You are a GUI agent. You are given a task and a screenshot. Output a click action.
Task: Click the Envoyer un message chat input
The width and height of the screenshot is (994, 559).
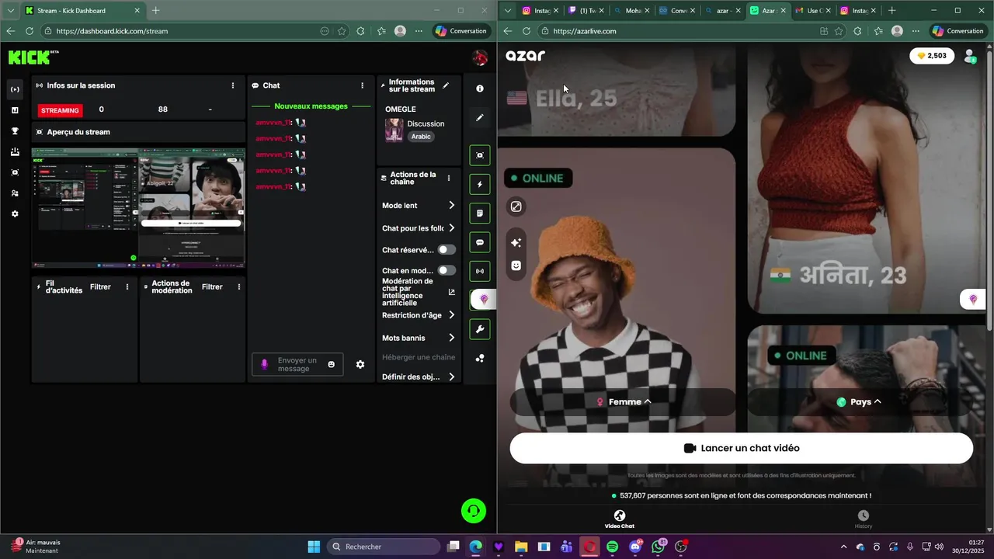(x=297, y=364)
